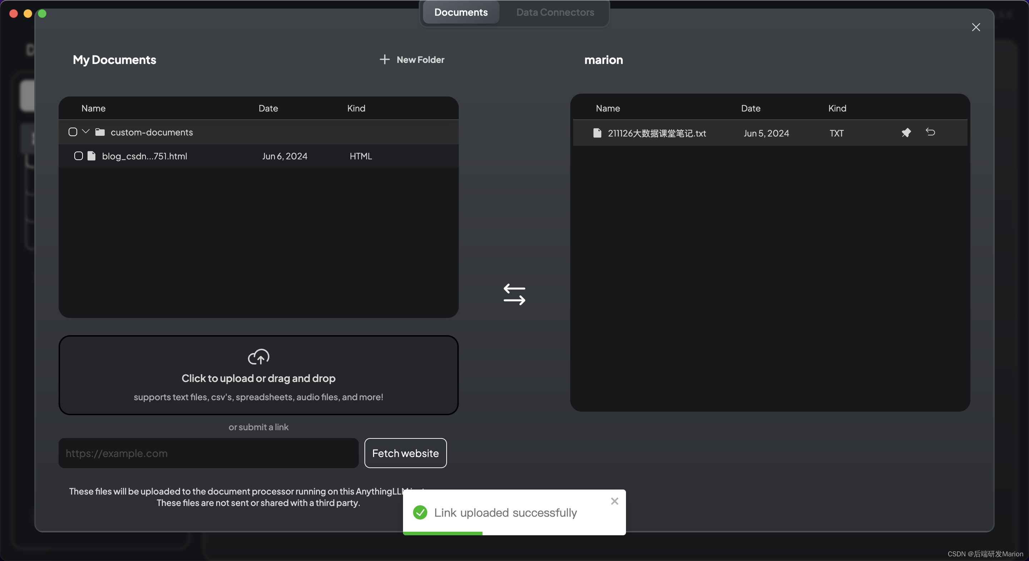Click the close icon on success notification
The width and height of the screenshot is (1029, 561).
613,500
